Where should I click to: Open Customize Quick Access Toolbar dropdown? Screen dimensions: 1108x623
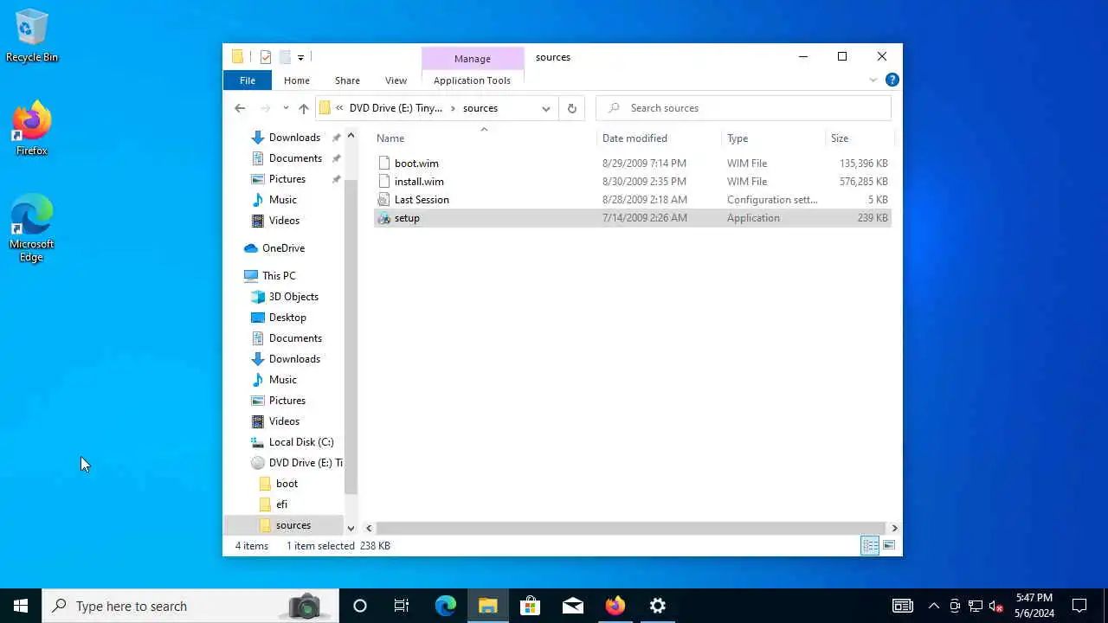300,57
